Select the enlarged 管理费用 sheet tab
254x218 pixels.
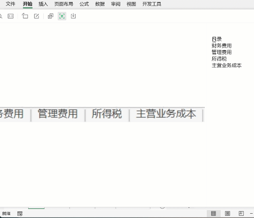(x=58, y=114)
